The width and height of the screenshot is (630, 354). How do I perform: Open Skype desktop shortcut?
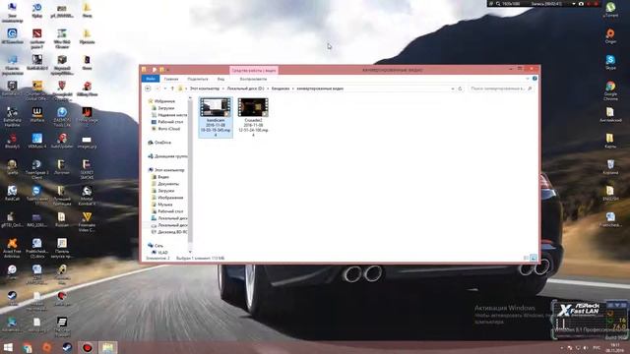click(610, 62)
